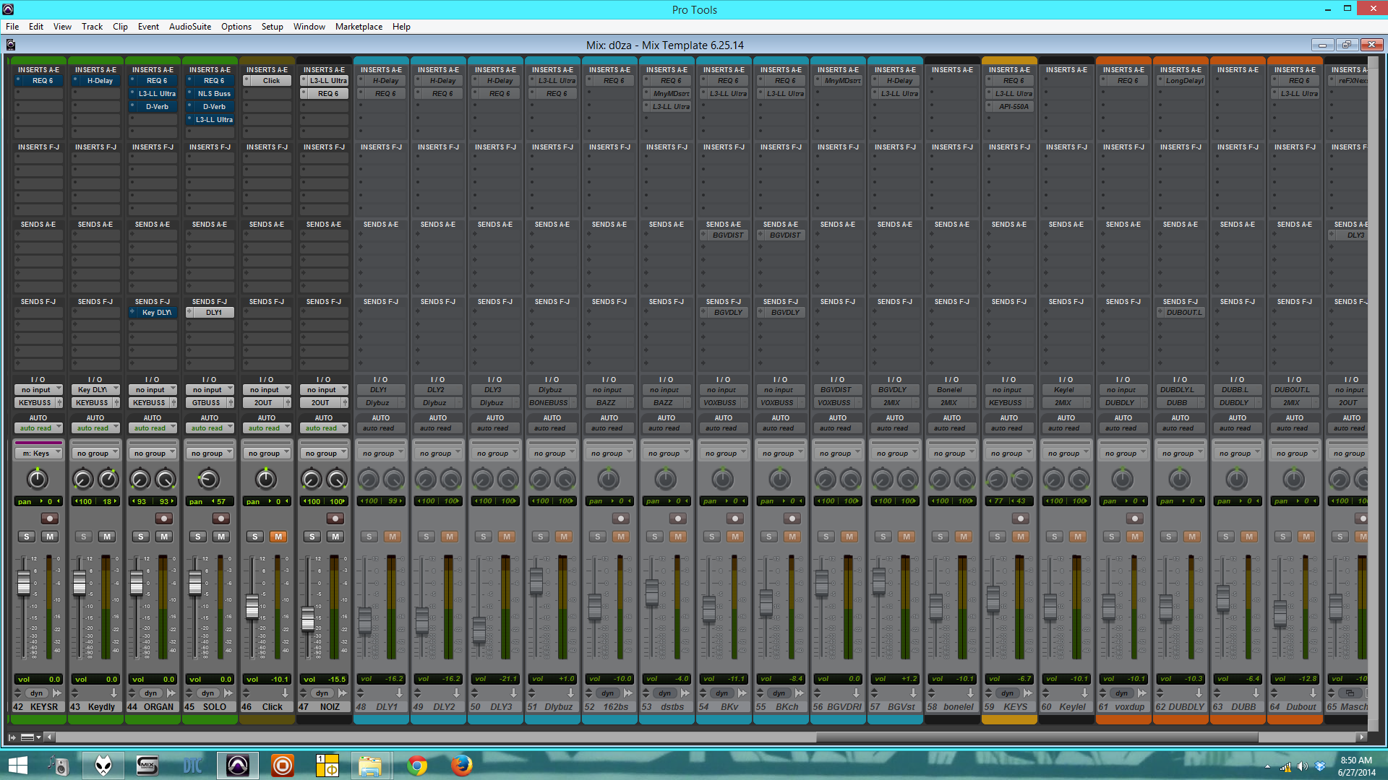This screenshot has width=1388, height=780.
Task: Open the 'm: Keys' group dropdown
Action: (38, 454)
